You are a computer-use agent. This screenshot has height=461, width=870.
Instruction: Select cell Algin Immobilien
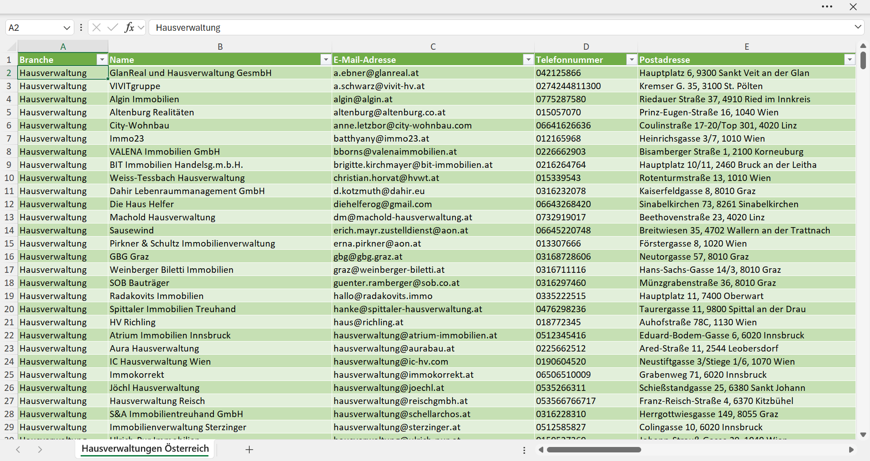coord(220,99)
